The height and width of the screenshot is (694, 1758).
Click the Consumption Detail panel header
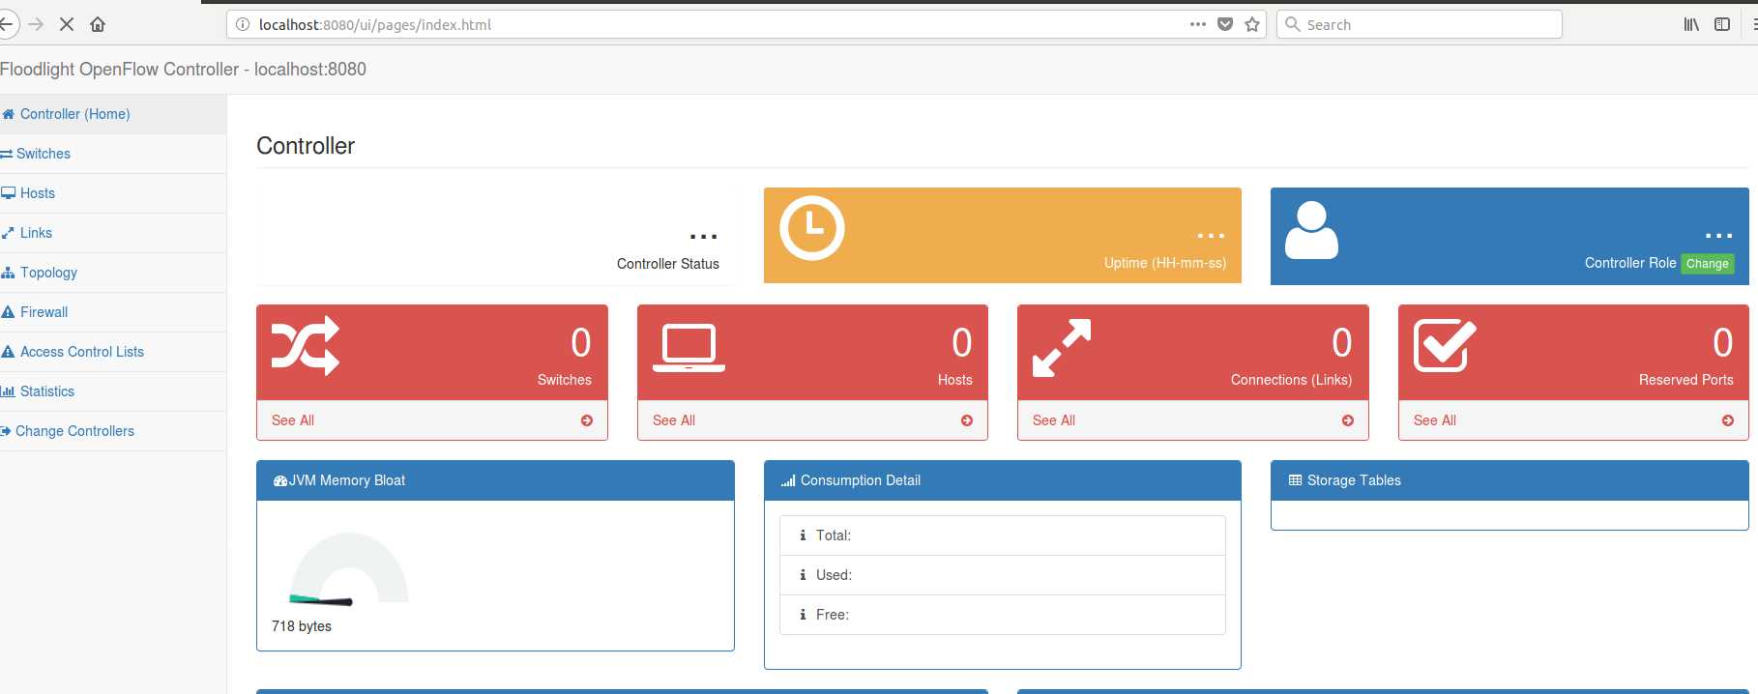click(1003, 480)
